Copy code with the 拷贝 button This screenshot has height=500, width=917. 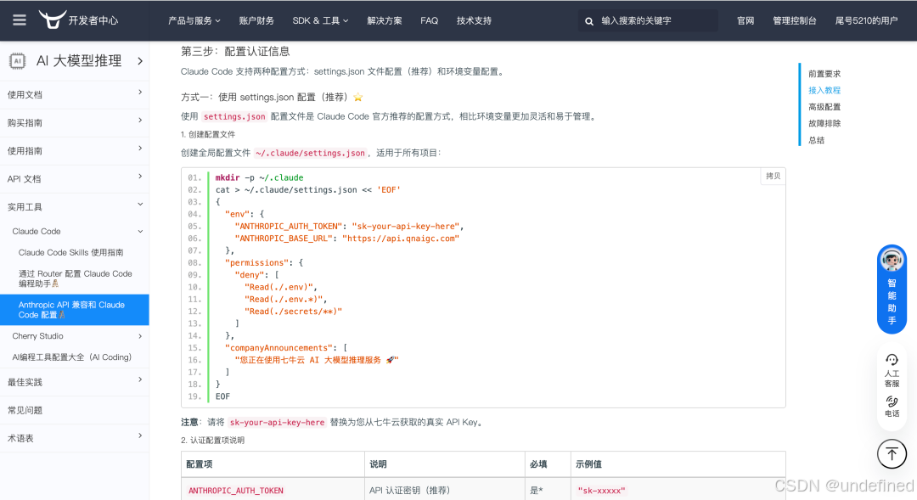773,176
